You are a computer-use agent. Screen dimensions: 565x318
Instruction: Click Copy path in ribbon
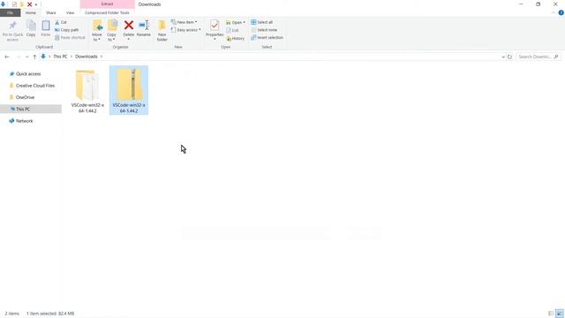click(x=67, y=30)
